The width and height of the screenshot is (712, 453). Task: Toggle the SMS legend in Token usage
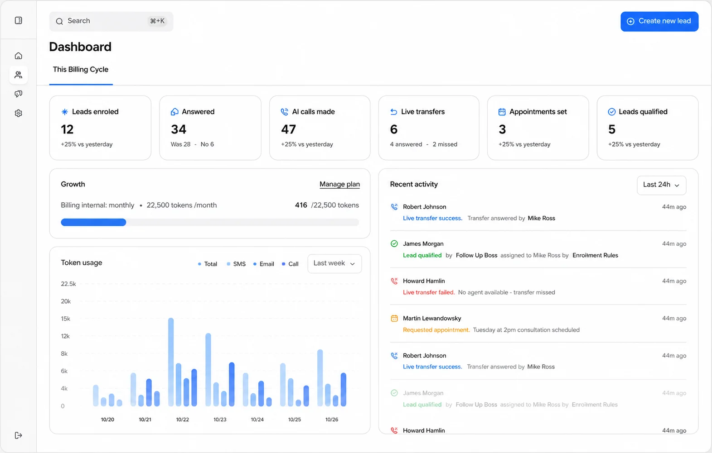tap(236, 264)
